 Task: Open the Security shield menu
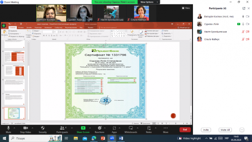43,130
